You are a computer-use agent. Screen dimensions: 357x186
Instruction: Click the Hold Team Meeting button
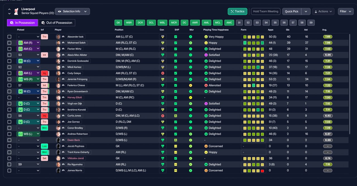point(266,11)
